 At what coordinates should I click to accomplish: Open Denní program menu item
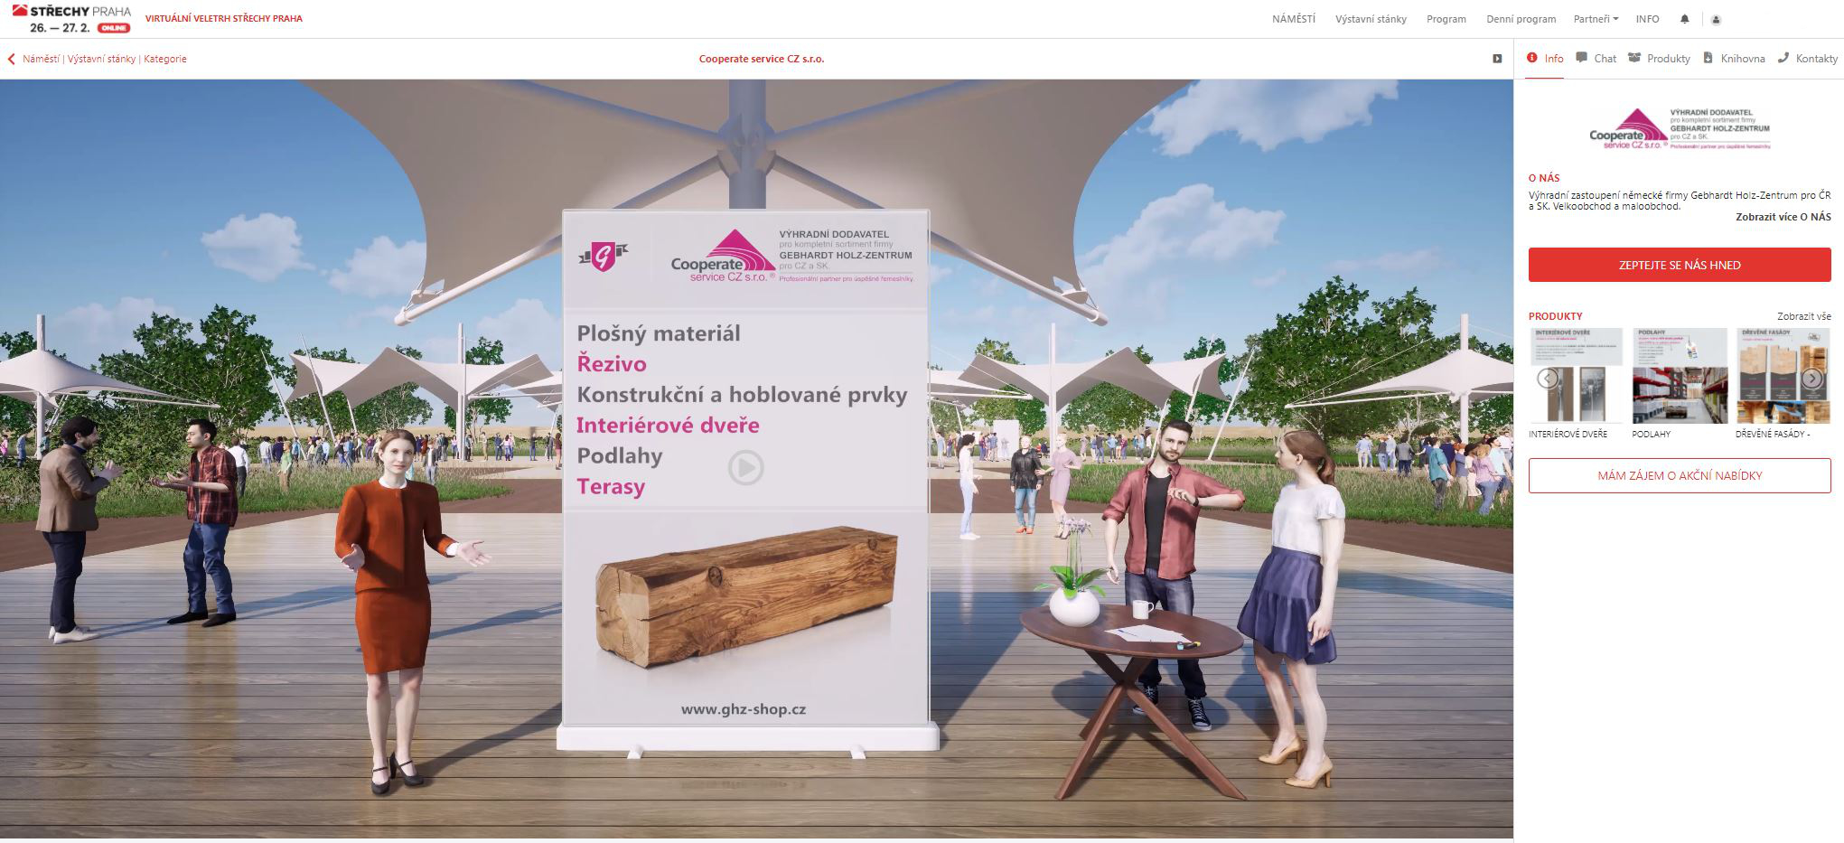pyautogui.click(x=1521, y=19)
